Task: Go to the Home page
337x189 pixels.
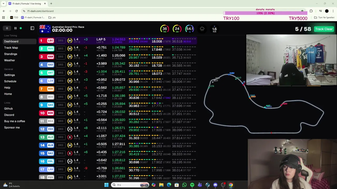Action: coord(8,94)
